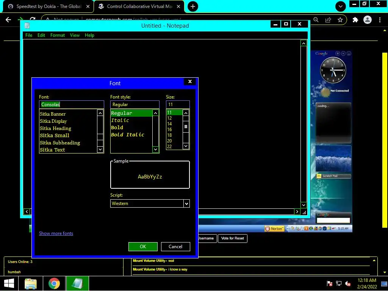
Task: Close the Font dialog
Action: tap(190, 81)
